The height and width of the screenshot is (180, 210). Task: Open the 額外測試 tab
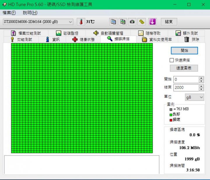(186, 33)
